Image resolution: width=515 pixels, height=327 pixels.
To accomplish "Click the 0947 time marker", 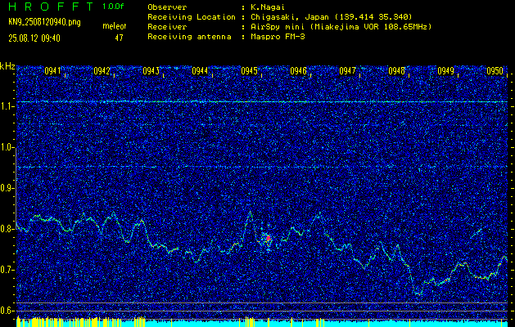I will (x=347, y=71).
